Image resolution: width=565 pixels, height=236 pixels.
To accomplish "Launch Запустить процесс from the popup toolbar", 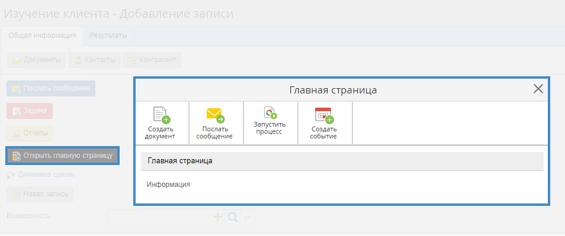I will click(270, 124).
